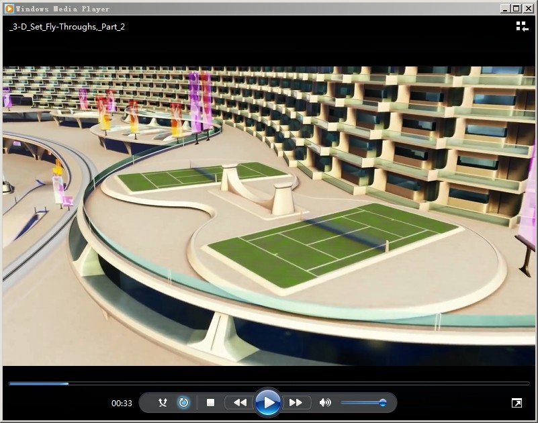Skip to next with fast forward

pos(296,402)
